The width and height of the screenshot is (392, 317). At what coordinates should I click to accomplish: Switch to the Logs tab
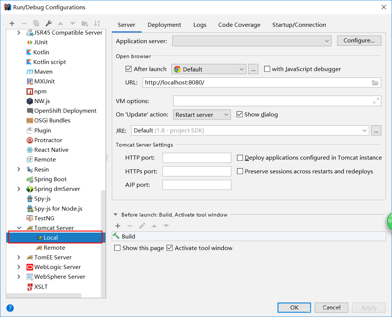click(200, 25)
